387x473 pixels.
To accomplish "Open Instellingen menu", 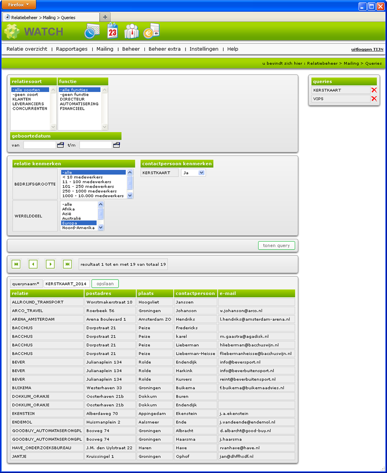I will pyautogui.click(x=204, y=49).
